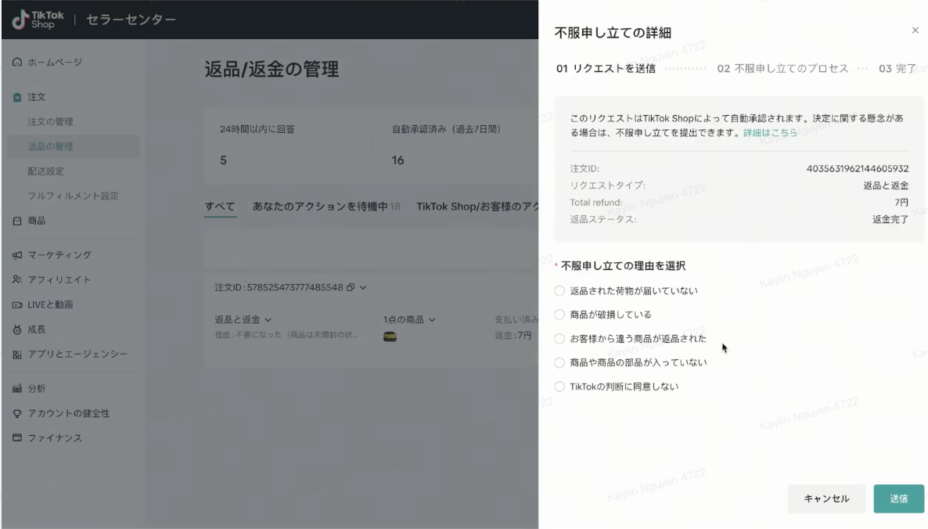Screen dimensions: 928x529
Task: Click the ファイナンス card icon
Action: point(17,438)
